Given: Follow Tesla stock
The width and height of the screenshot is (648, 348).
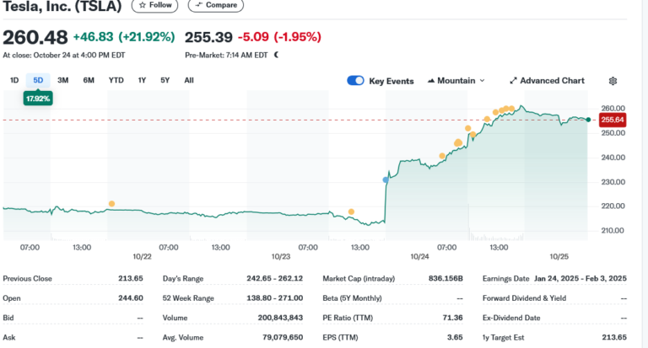Looking at the screenshot, I should 155,5.
